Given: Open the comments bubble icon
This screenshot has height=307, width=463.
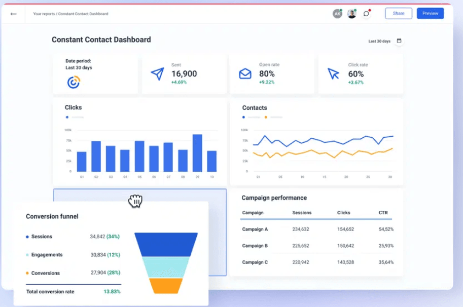Looking at the screenshot, I should [366, 14].
